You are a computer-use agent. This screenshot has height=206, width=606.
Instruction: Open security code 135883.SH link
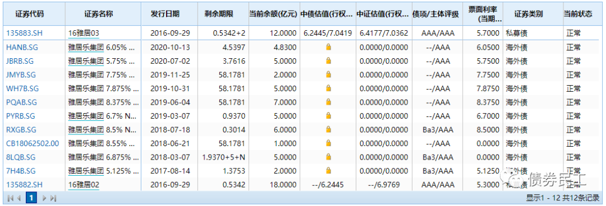click(24, 33)
